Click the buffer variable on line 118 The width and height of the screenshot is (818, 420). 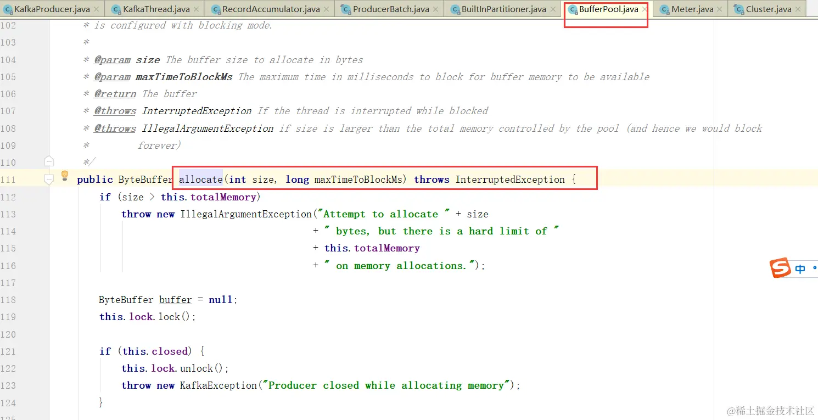click(x=176, y=300)
